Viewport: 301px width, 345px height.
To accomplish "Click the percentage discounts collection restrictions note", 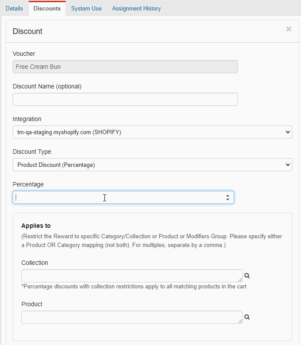I will click(134, 287).
